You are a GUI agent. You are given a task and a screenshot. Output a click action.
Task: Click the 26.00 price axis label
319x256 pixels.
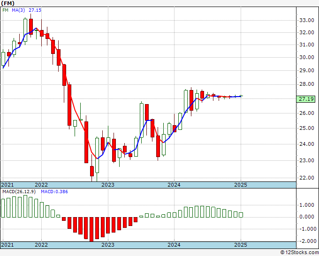307,113
